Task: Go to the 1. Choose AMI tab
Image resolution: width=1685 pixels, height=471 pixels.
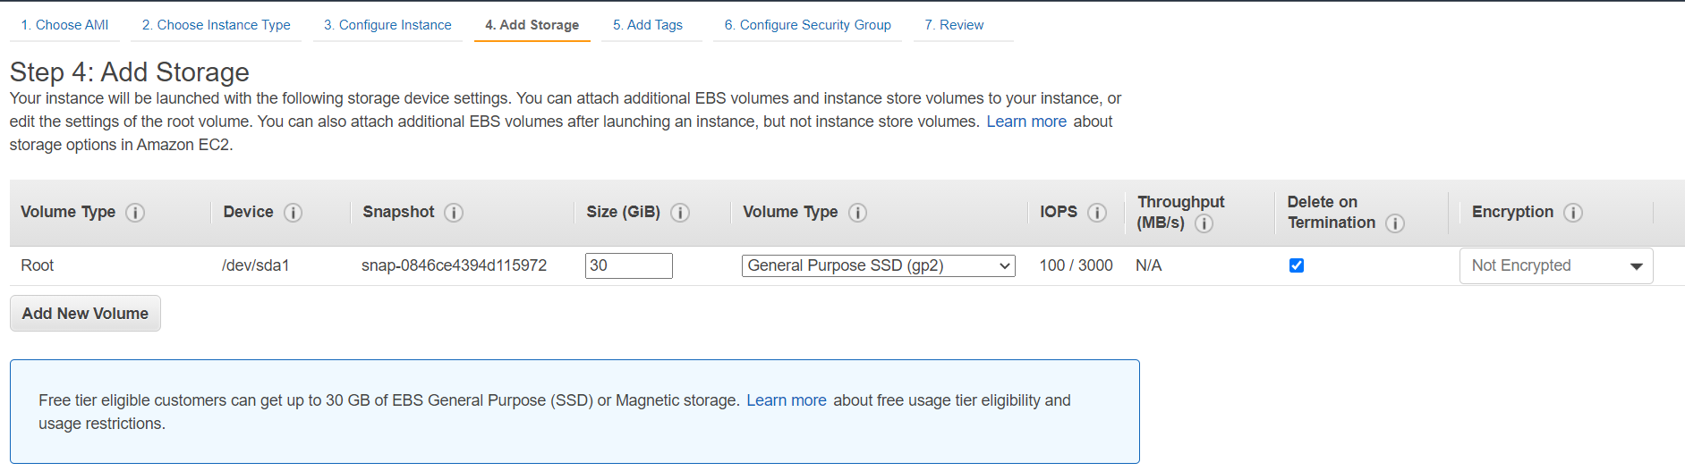Action: click(64, 25)
